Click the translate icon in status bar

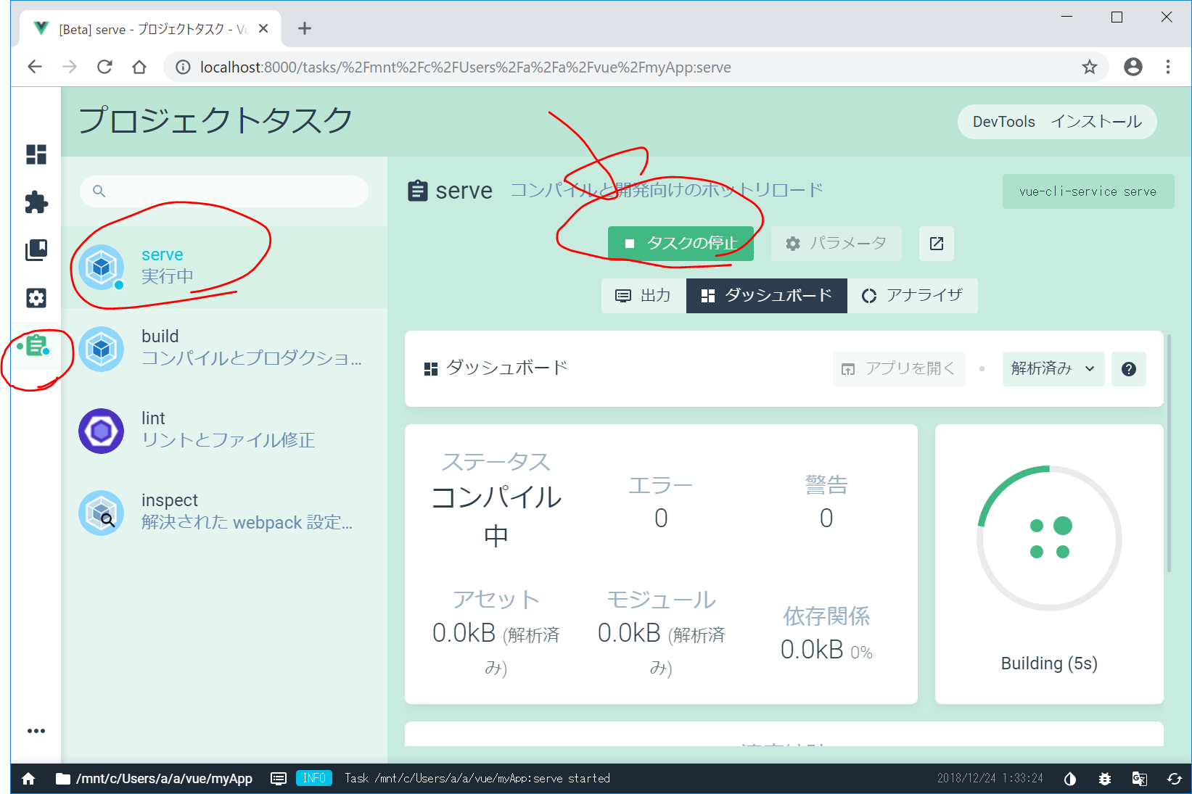tap(1139, 778)
